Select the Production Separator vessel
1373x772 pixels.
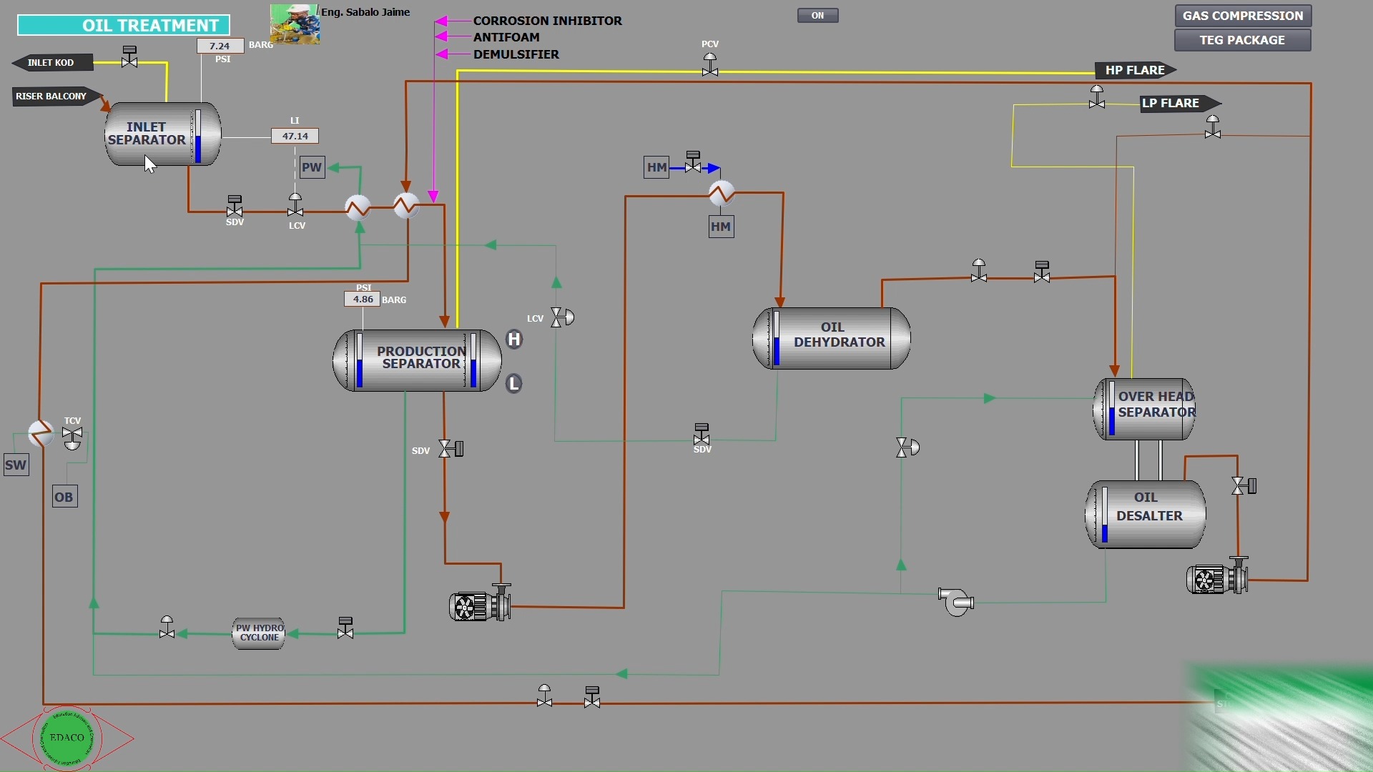coord(417,360)
